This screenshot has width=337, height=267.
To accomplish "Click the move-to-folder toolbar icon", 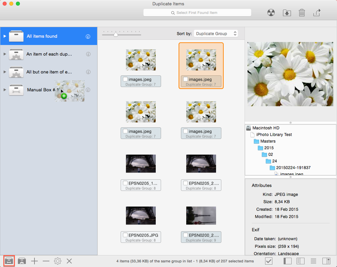I will (x=287, y=13).
